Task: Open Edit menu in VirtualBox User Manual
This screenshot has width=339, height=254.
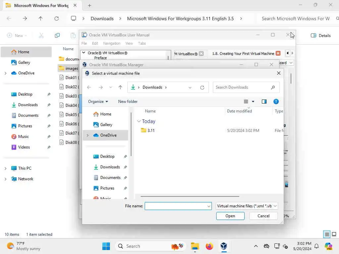Action: (95, 43)
